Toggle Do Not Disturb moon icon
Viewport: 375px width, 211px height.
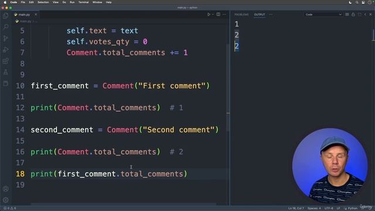(x=350, y=2)
